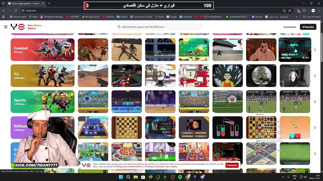The width and height of the screenshot is (323, 181).
Task: Open the Sports category card
Action: [42, 102]
